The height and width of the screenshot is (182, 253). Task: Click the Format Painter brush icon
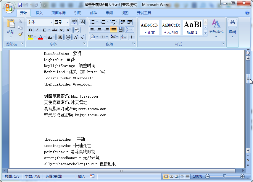tap(20, 34)
